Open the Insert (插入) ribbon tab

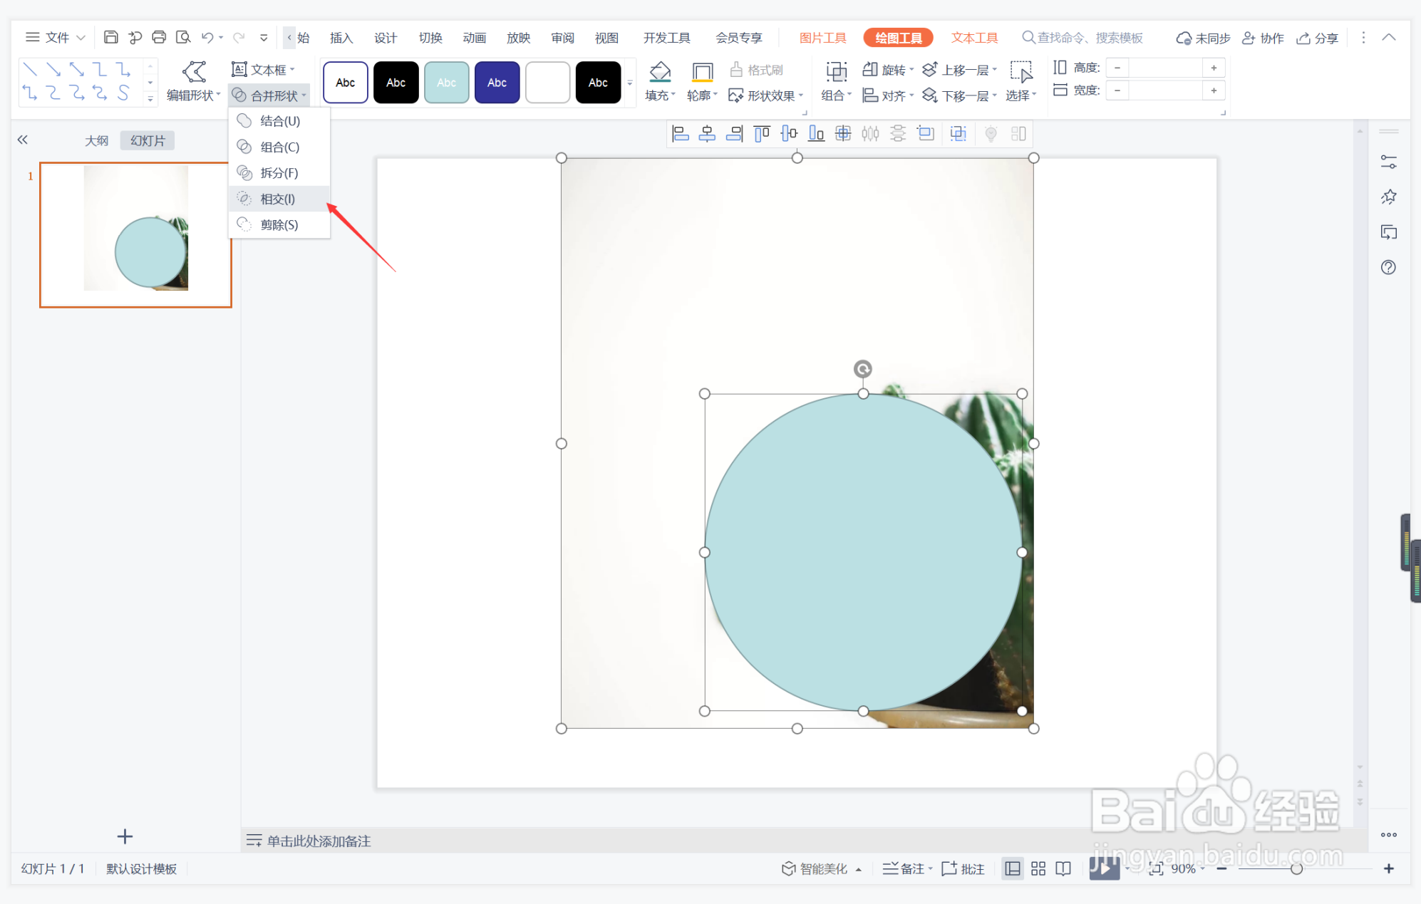(341, 38)
